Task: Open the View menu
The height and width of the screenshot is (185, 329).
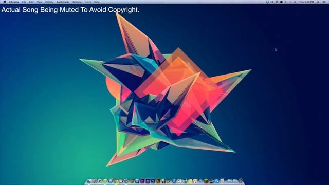Action: tap(40, 2)
